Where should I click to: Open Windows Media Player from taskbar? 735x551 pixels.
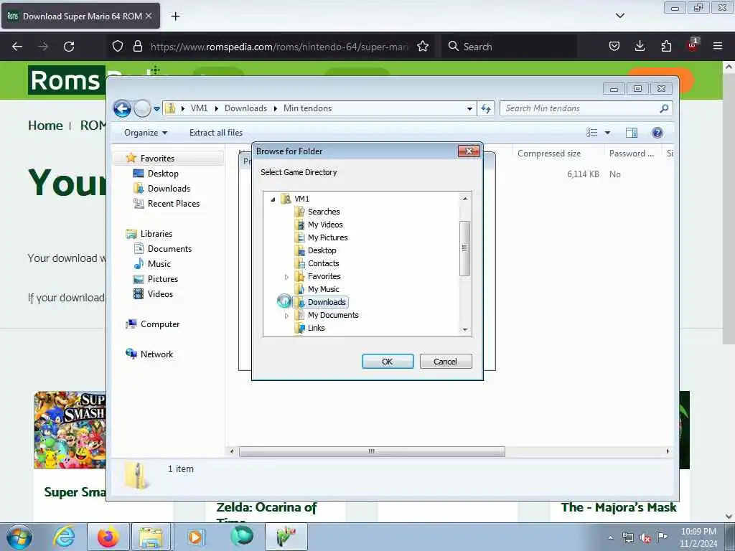click(195, 537)
